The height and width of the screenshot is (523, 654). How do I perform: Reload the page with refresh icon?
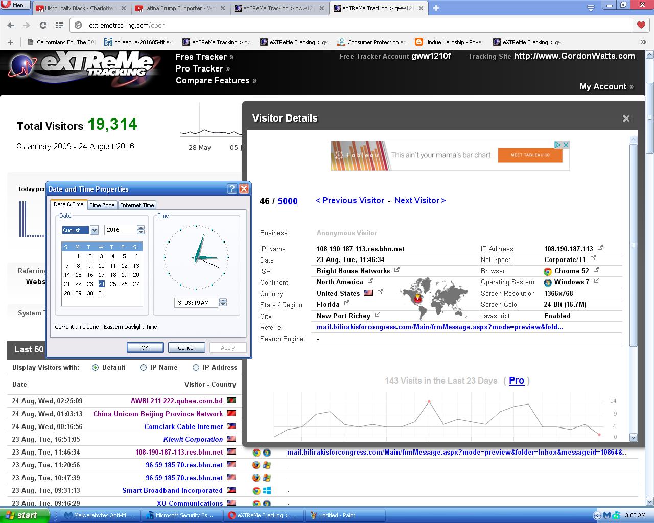[43, 25]
